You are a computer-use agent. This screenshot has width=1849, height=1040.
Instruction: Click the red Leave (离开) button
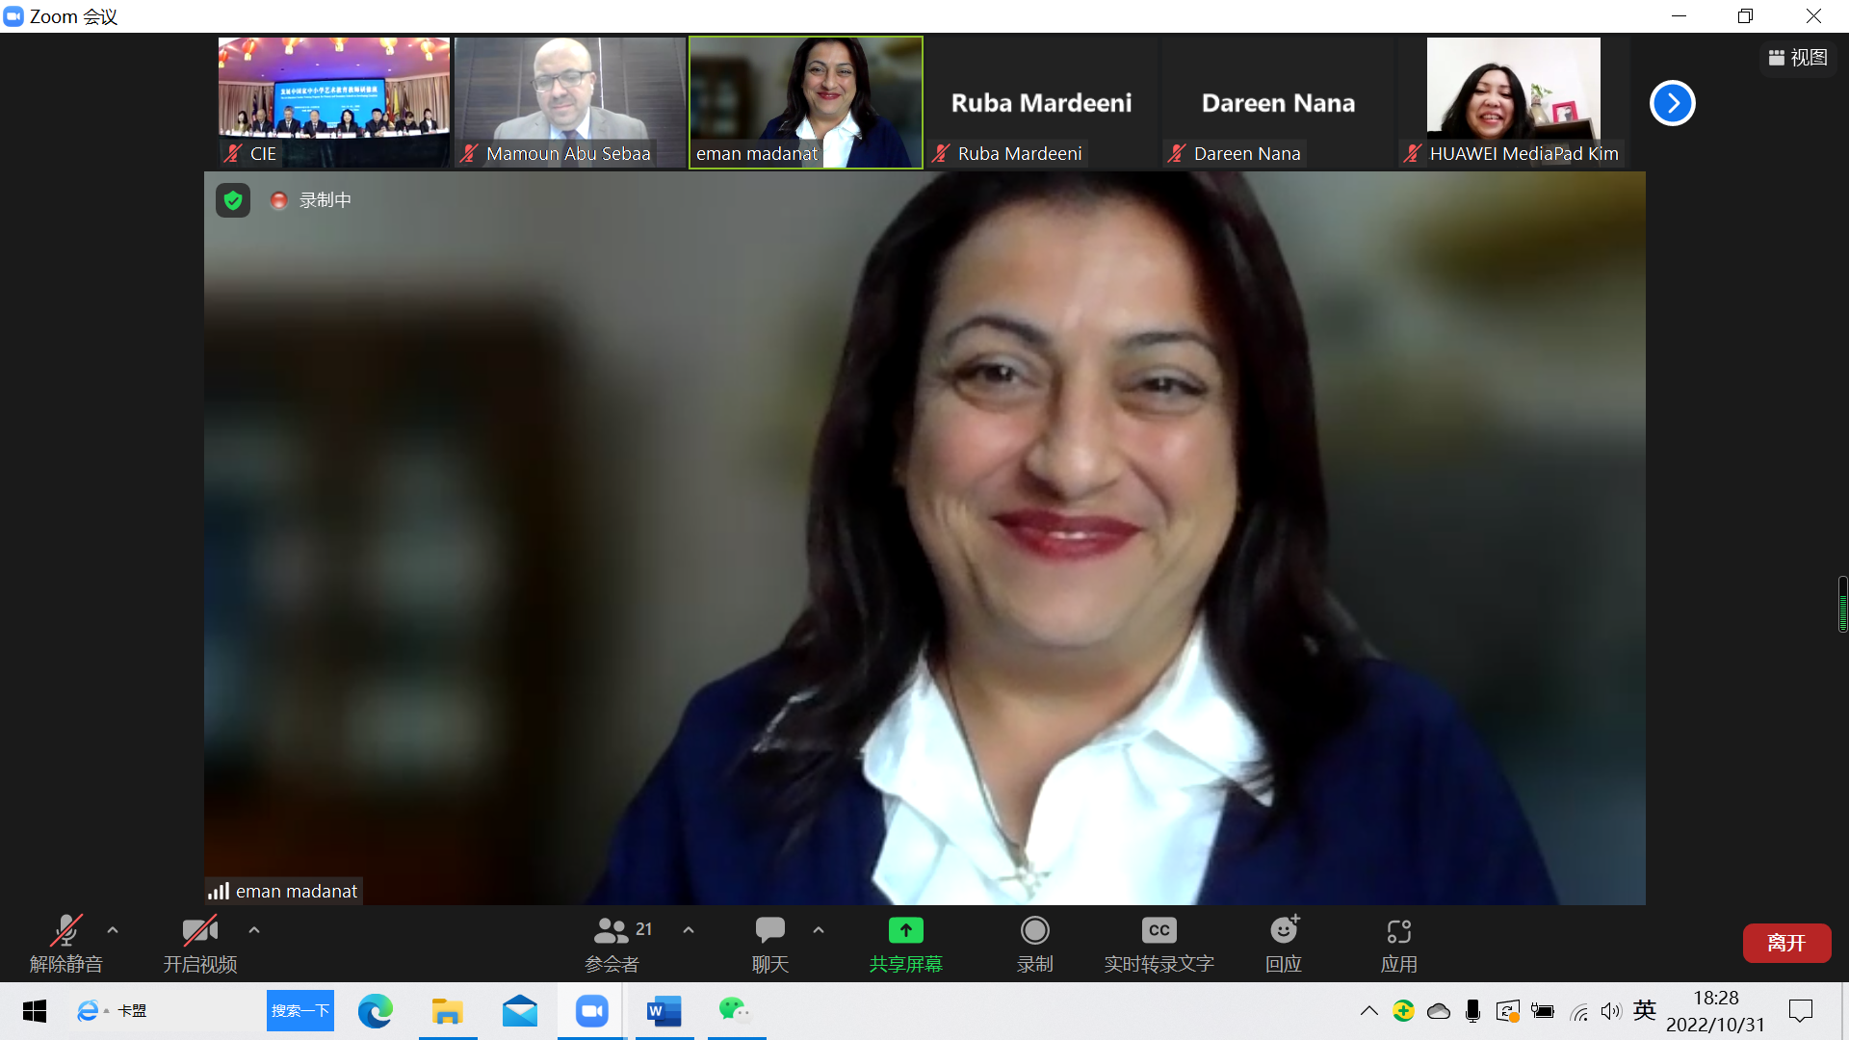click(x=1786, y=943)
